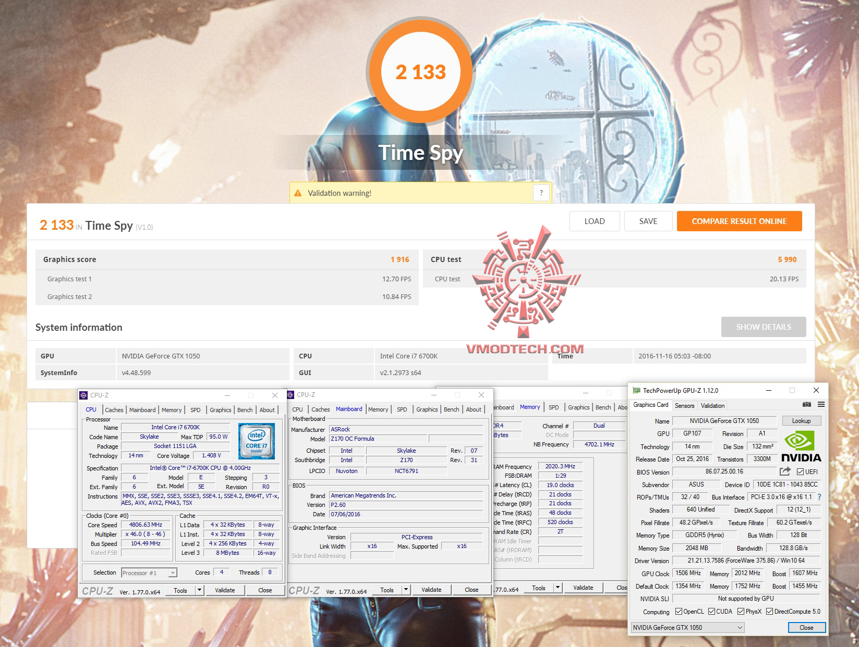Click the Lookup button in GPU-Z
Viewport: 859px width, 647px height.
(801, 421)
